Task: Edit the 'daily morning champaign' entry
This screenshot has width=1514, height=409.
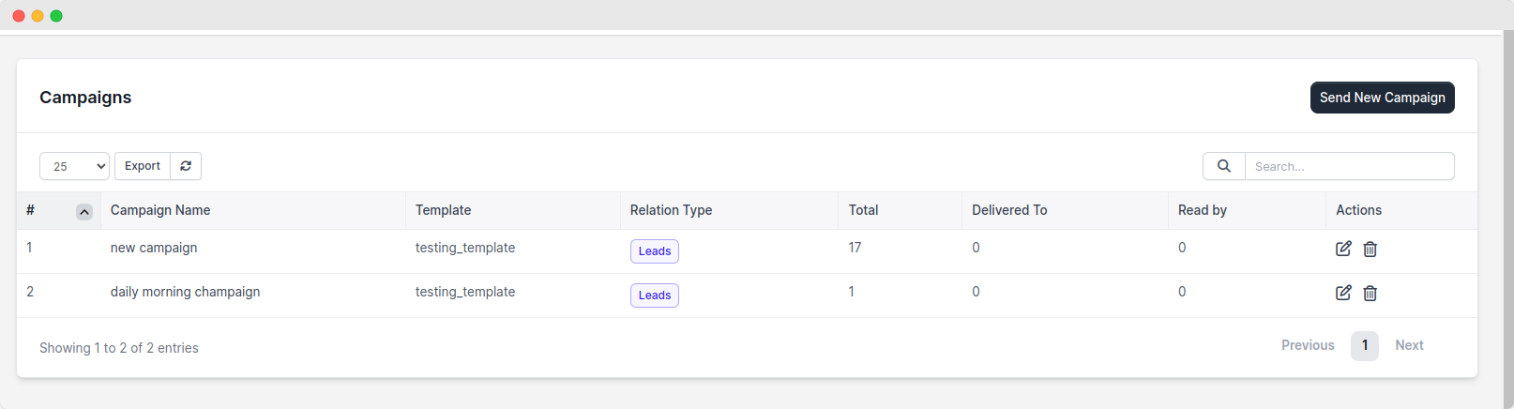Action: click(x=1343, y=293)
